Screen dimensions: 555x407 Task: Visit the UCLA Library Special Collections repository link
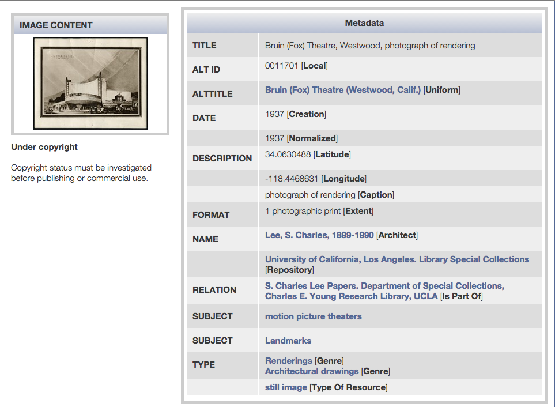point(397,259)
